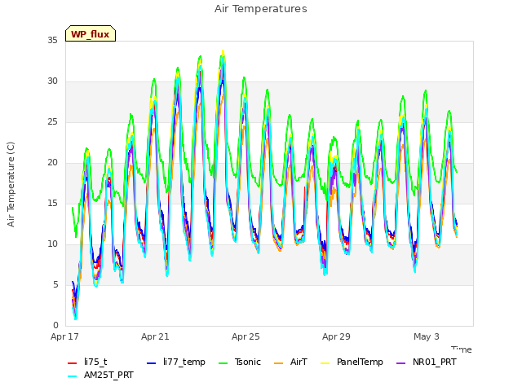Click the purple NR01_PRT legend swatch
This screenshot has height=391, width=522.
tap(400, 362)
